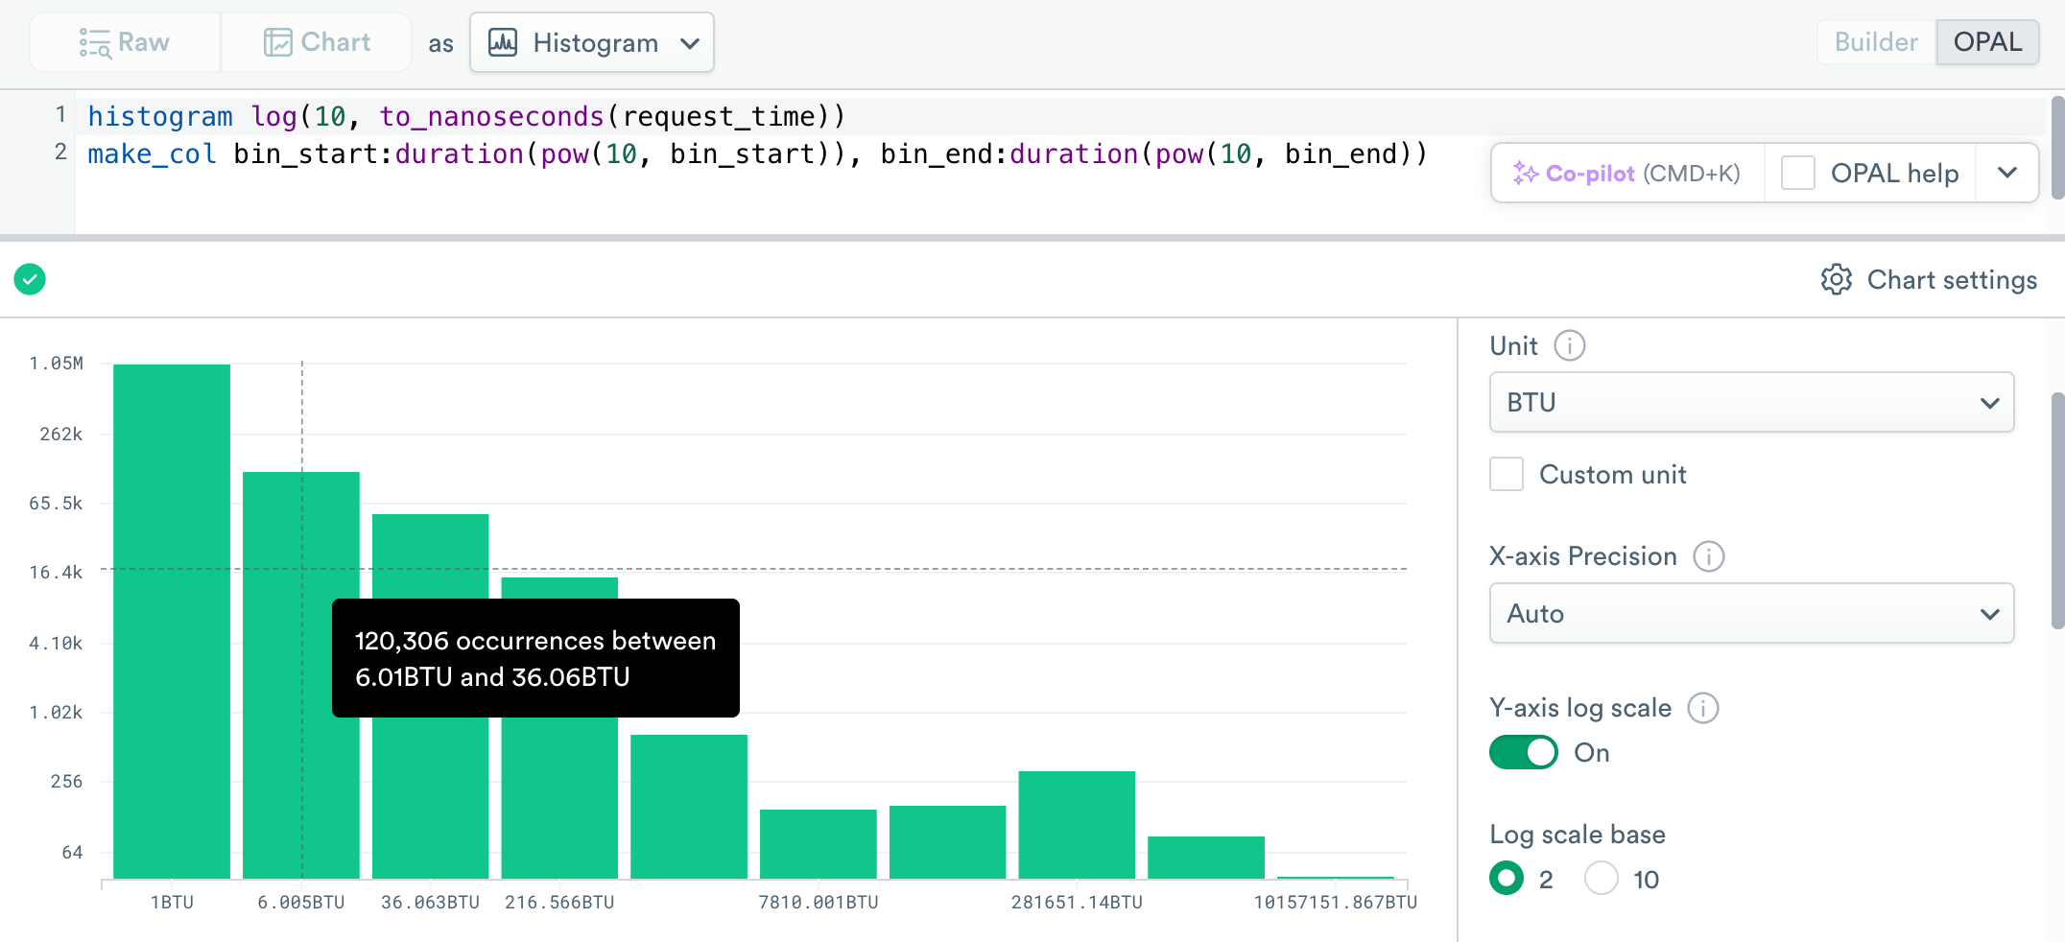Open Co-pilot (CMD+K) assistant
The width and height of the screenshot is (2065, 942).
pos(1627,173)
